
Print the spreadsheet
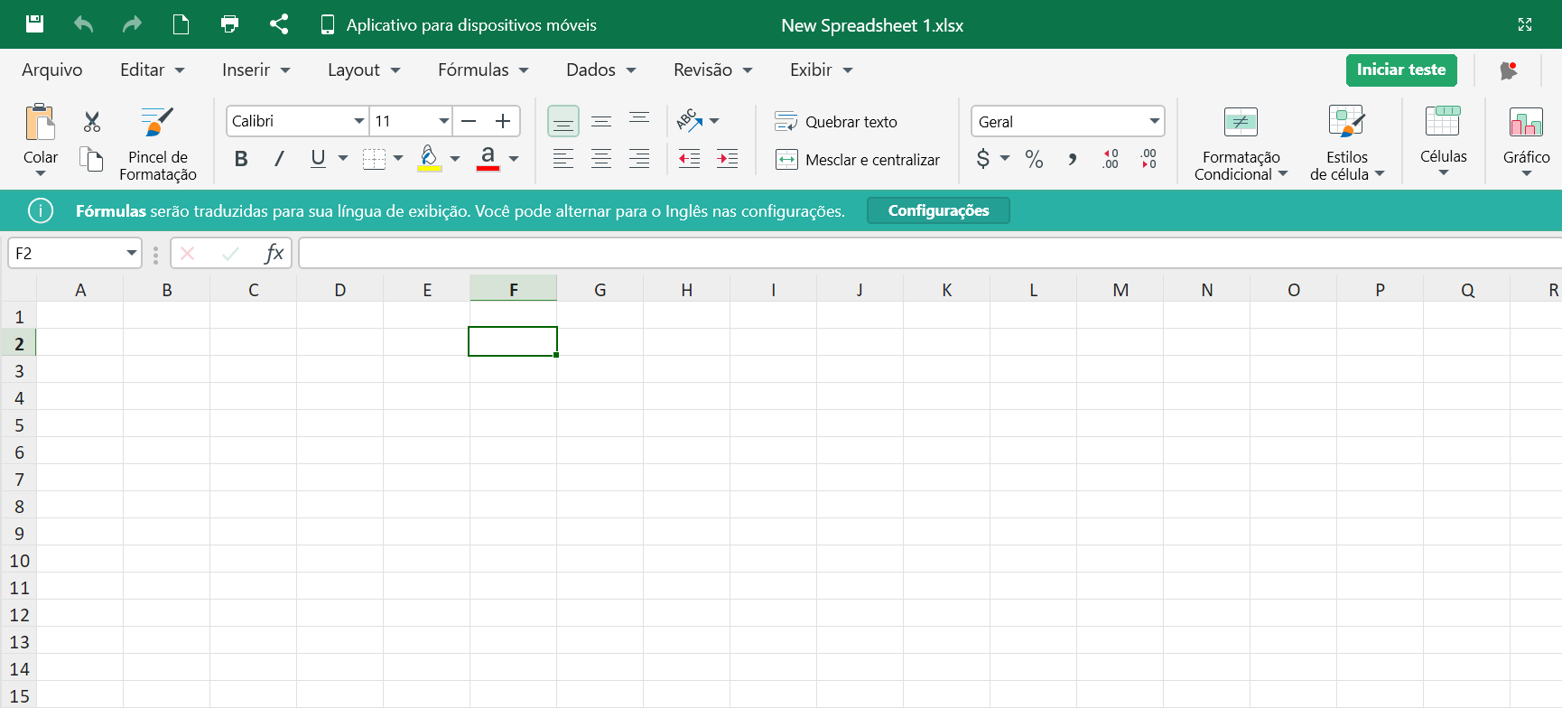coord(229,24)
